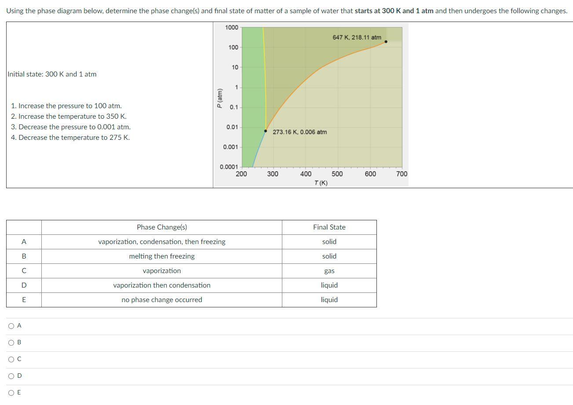Click the 'liquid' cell in row D

[x=329, y=285]
